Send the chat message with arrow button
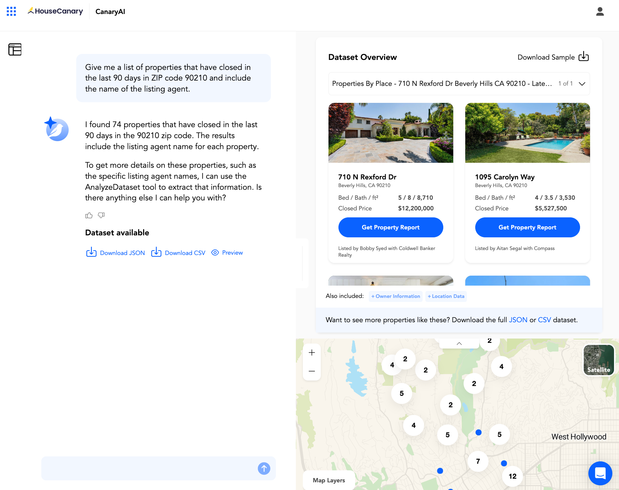This screenshot has height=490, width=619. tap(264, 468)
